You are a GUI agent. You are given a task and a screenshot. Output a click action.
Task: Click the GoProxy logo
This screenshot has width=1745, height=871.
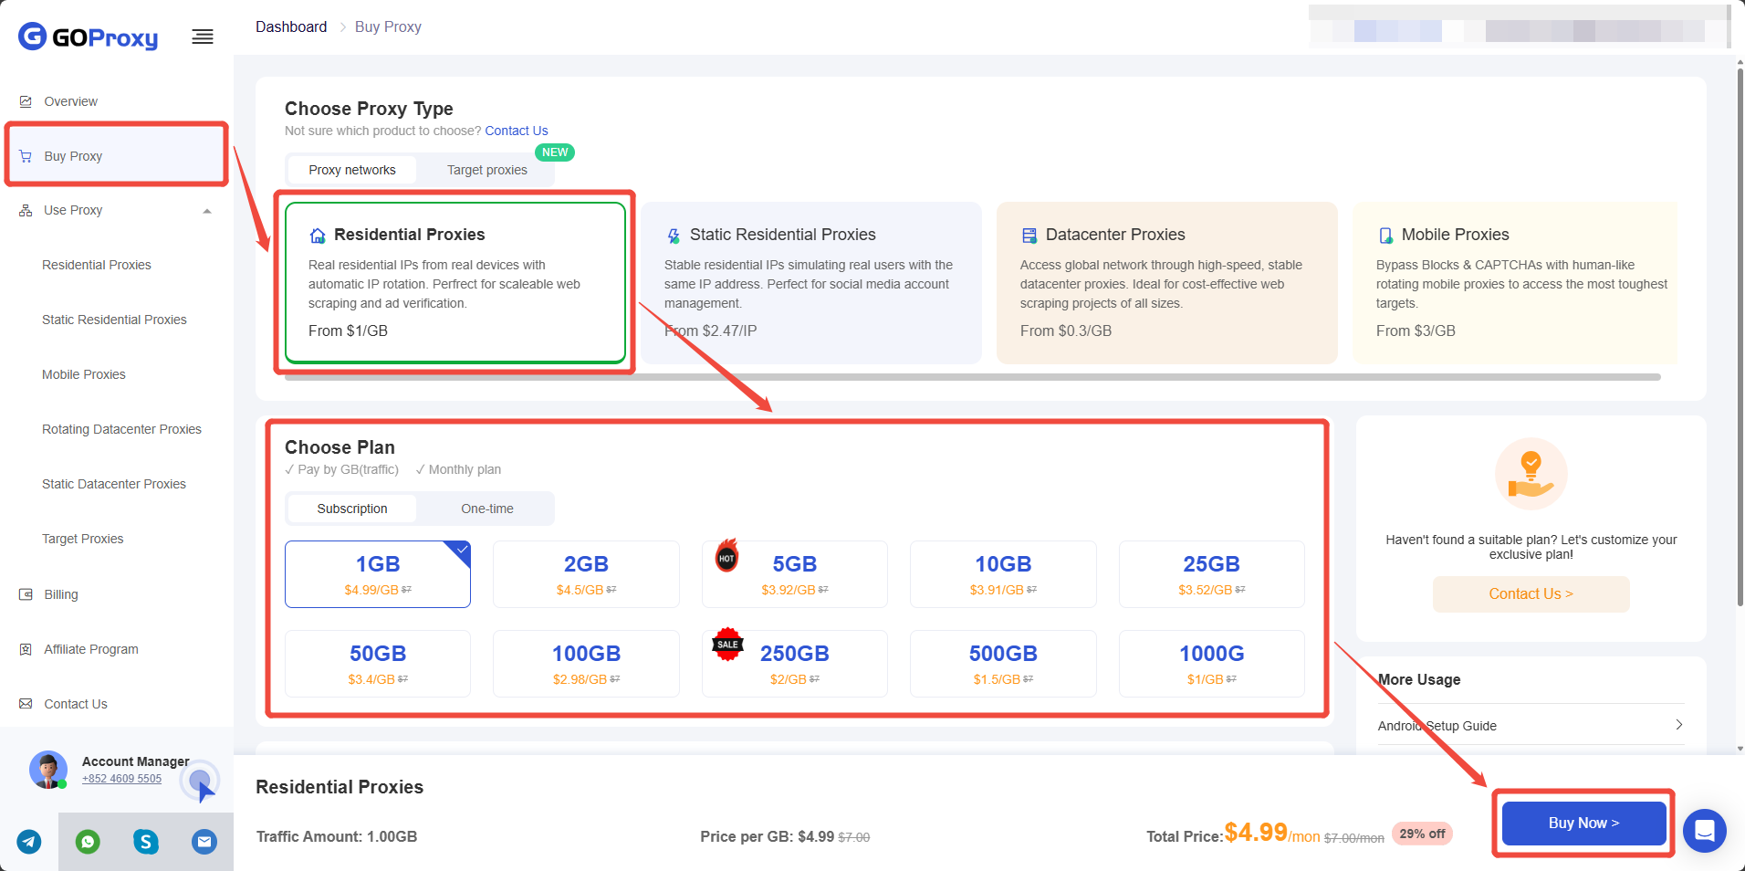point(88,37)
